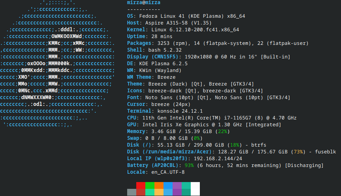This screenshot has height=196, width=341.
Task: Click the "WM Theme" label
Action: click(x=139, y=77)
